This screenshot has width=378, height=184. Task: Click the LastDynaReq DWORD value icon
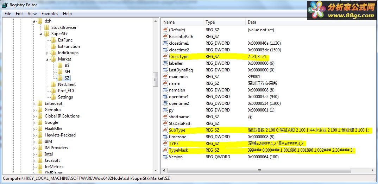pos(165,70)
